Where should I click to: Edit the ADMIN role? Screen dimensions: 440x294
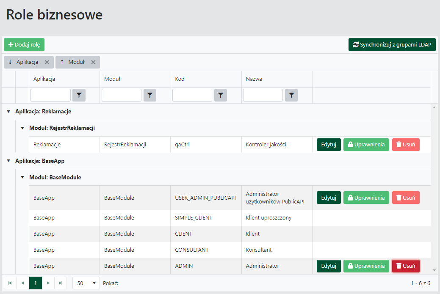[x=329, y=266]
